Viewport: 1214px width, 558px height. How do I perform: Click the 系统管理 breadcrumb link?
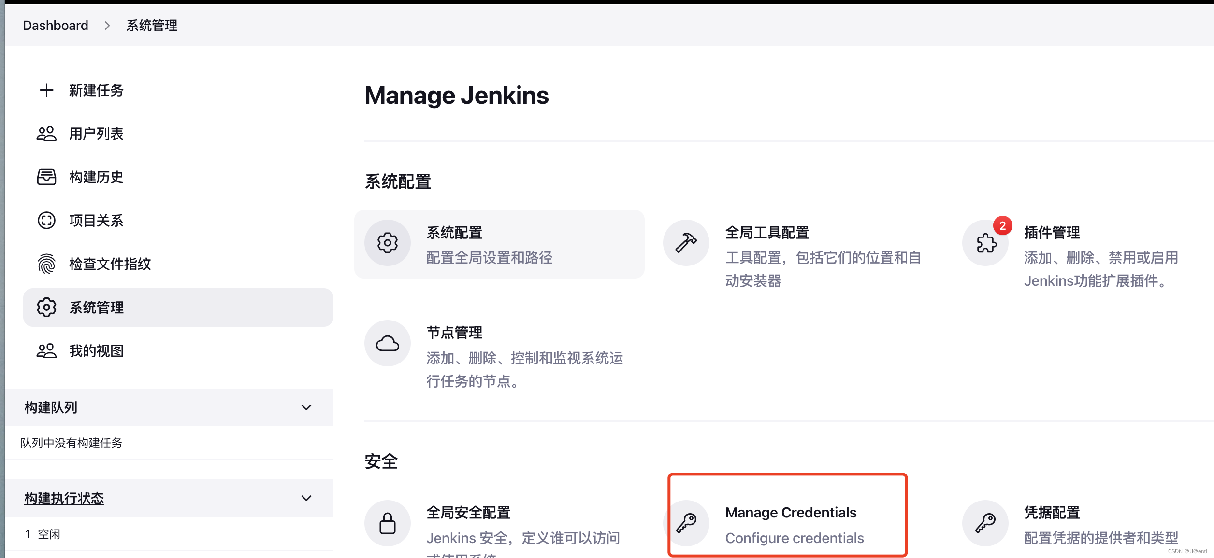152,26
